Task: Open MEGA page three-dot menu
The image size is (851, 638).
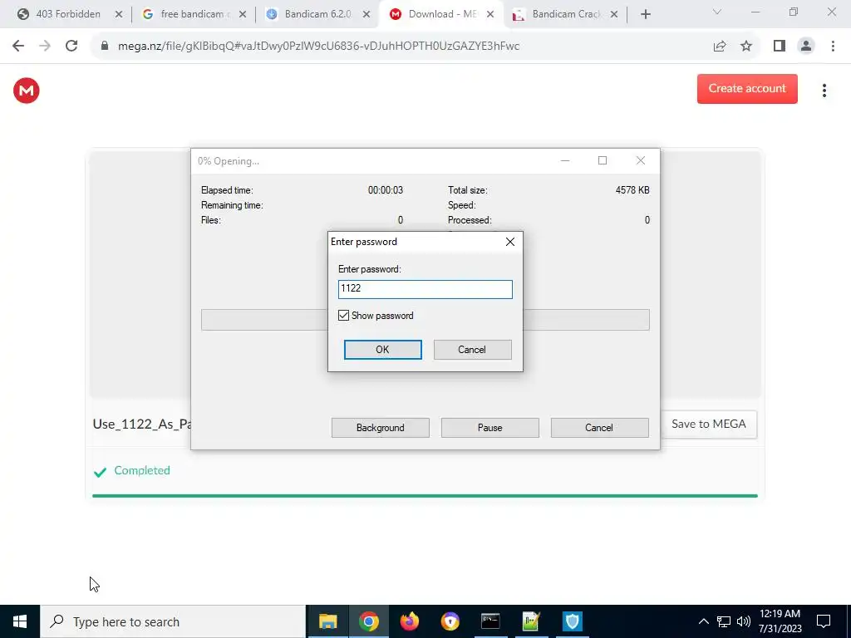Action: pos(824,90)
